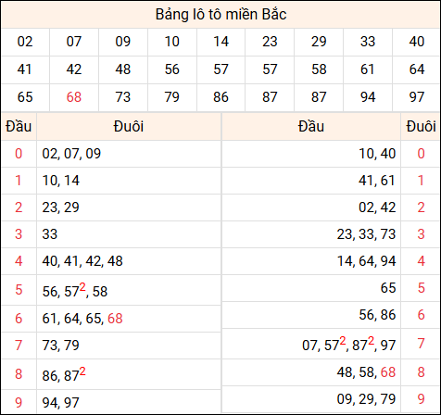Select the lone 64 cell in number grid

point(416,69)
